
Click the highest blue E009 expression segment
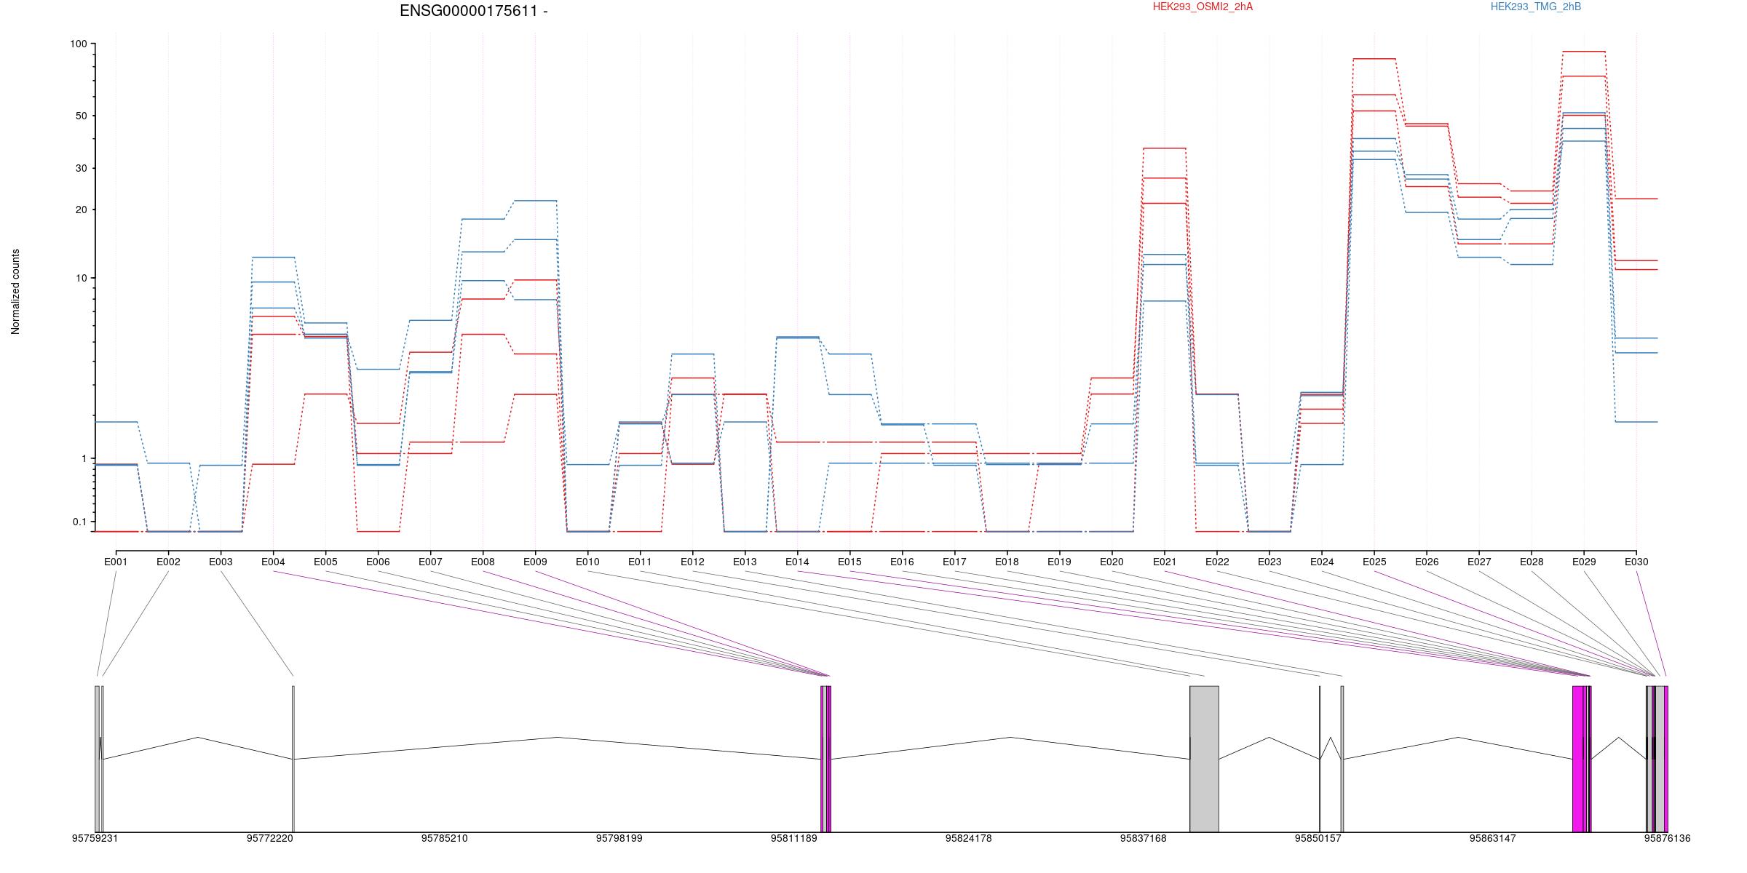pyautogui.click(x=535, y=201)
